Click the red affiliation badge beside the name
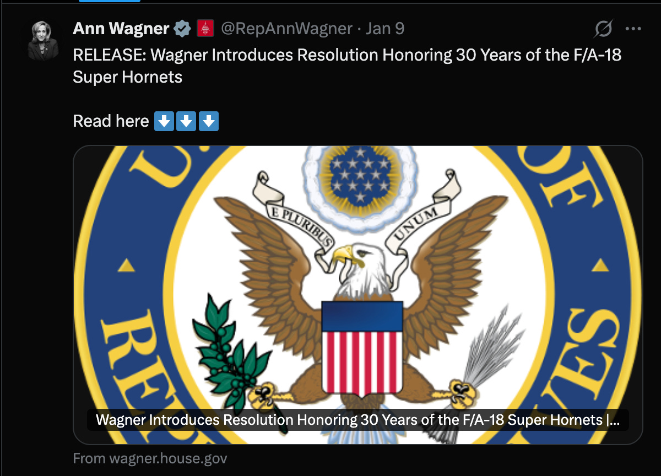Viewport: 661px width, 476px height. pos(205,29)
